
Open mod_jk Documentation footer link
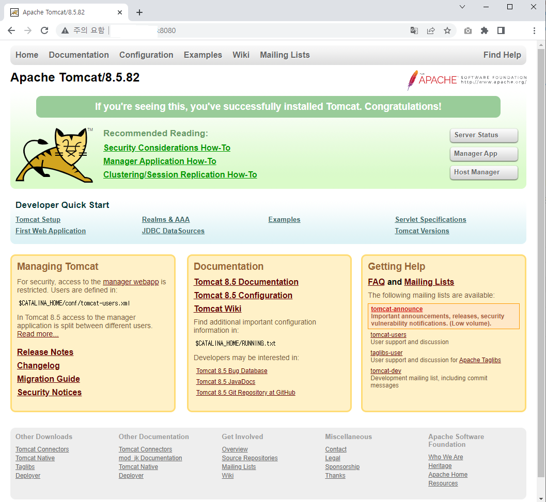(x=150, y=458)
